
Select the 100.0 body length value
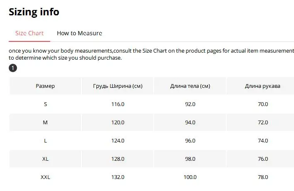pos(190,177)
